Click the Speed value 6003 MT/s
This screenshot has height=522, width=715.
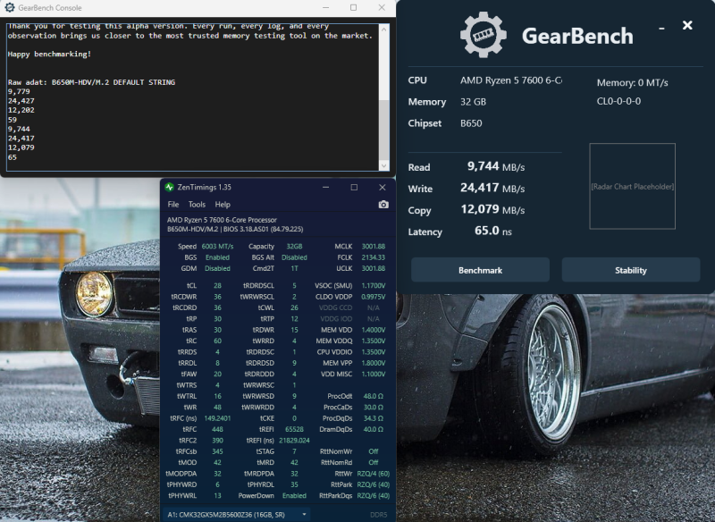pyautogui.click(x=217, y=246)
